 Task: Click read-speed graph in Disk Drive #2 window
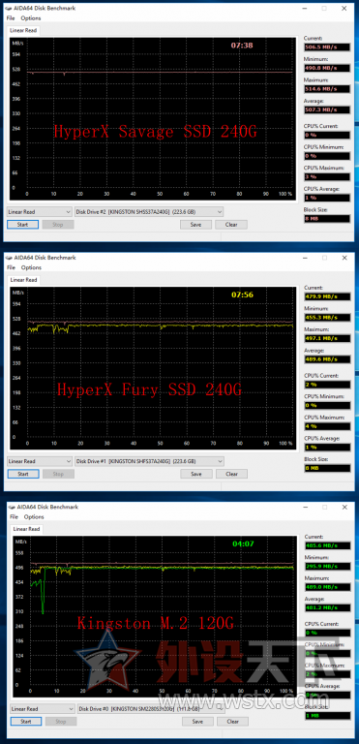tap(152, 118)
